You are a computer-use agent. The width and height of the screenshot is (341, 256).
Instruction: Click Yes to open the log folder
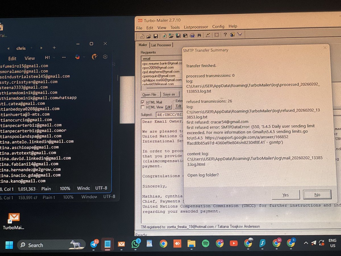coord(286,195)
